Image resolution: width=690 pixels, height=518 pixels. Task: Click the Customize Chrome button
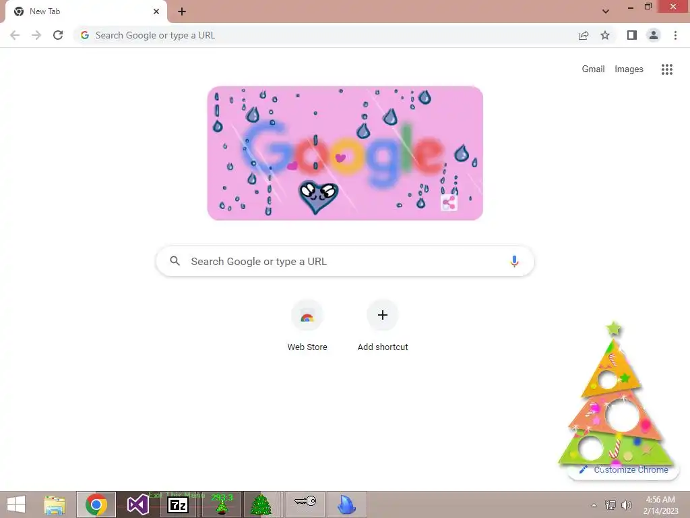click(623, 470)
